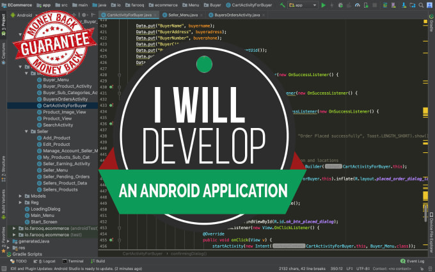Select the CartActivityForBuyer.java editor tab
435x272 pixels.
coord(129,15)
